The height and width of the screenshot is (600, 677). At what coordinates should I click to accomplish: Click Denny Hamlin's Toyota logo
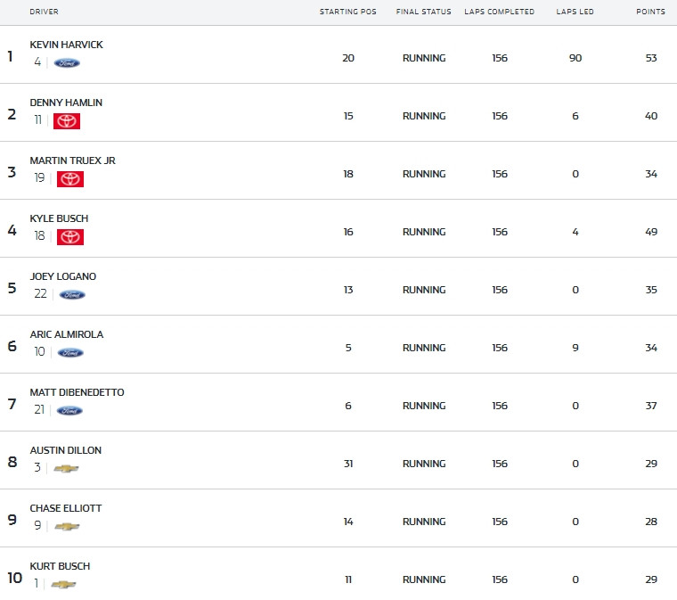pos(67,121)
